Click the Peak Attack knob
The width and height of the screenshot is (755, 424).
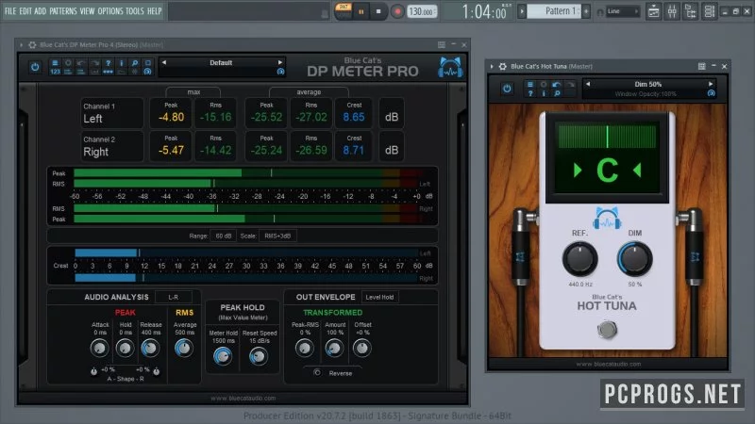100,348
